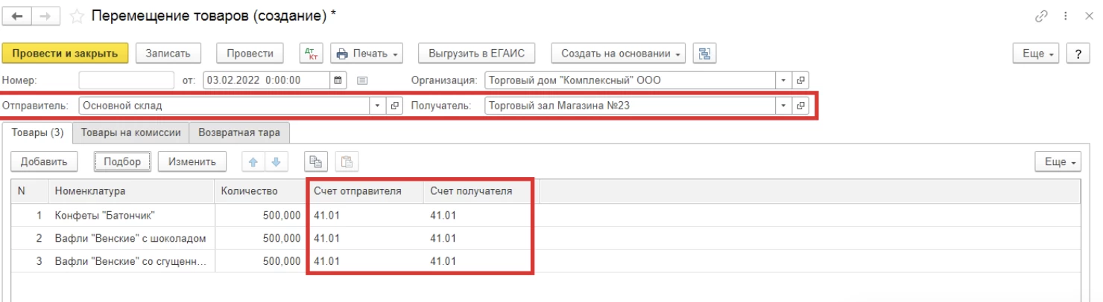Click the ДтКт postings icon

[312, 54]
